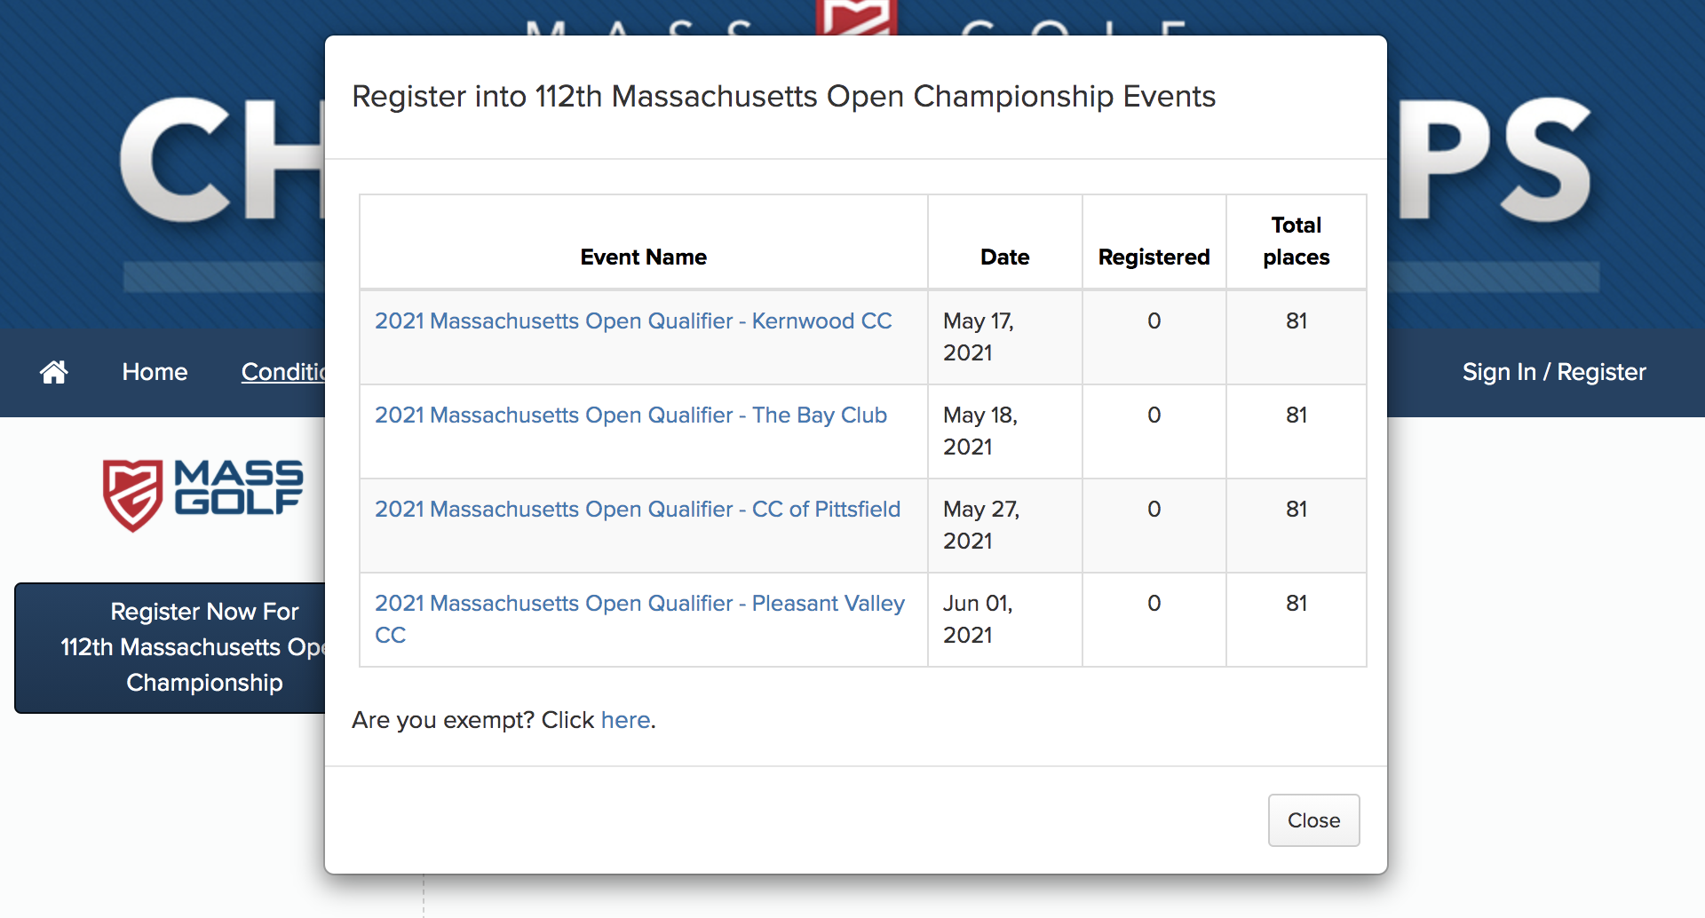Screen dimensions: 1705x918
Task: Open Pleasant Valley CC qualifier link
Action: pyautogui.click(x=639, y=619)
